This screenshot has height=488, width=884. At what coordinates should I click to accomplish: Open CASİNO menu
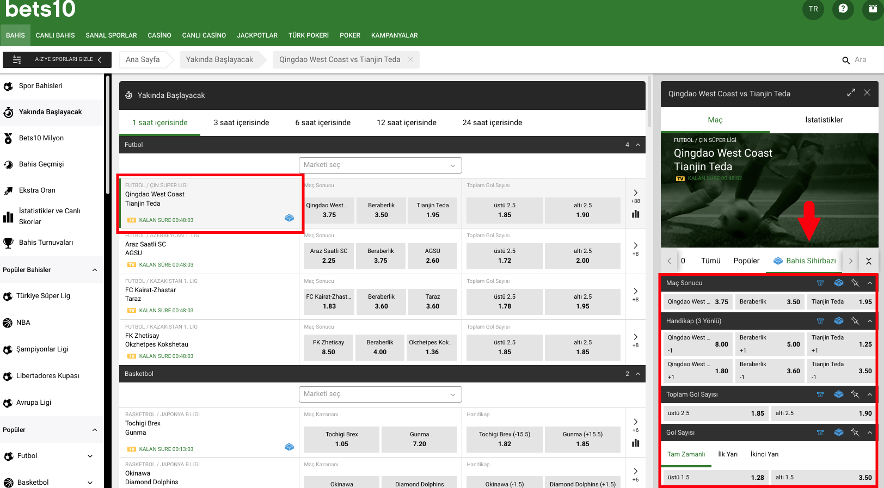click(x=159, y=35)
